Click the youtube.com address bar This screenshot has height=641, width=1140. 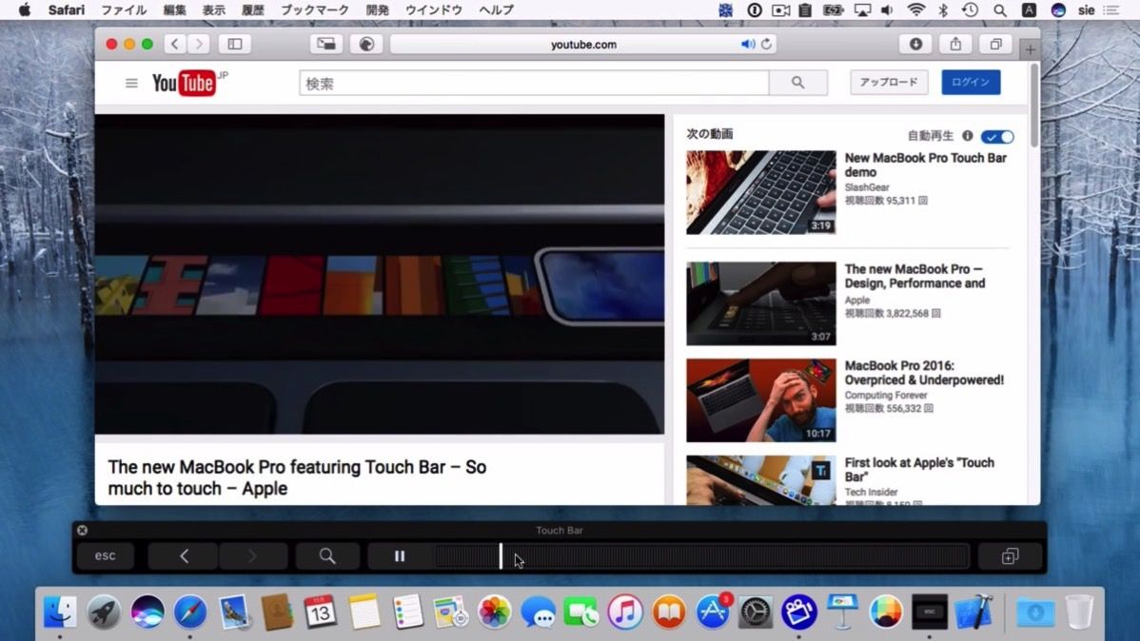[583, 45]
